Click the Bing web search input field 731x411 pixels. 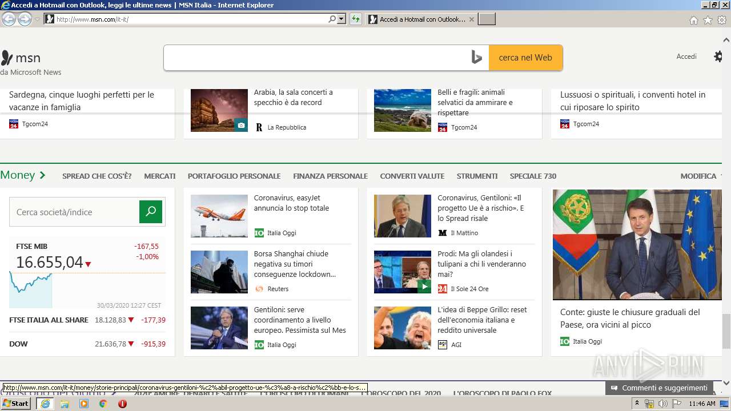(x=317, y=58)
